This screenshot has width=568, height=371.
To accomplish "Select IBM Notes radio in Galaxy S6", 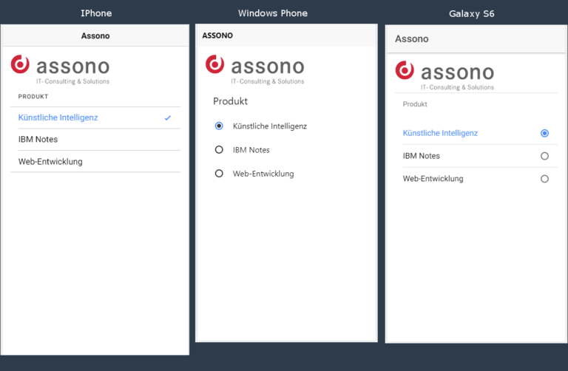I will (x=544, y=156).
